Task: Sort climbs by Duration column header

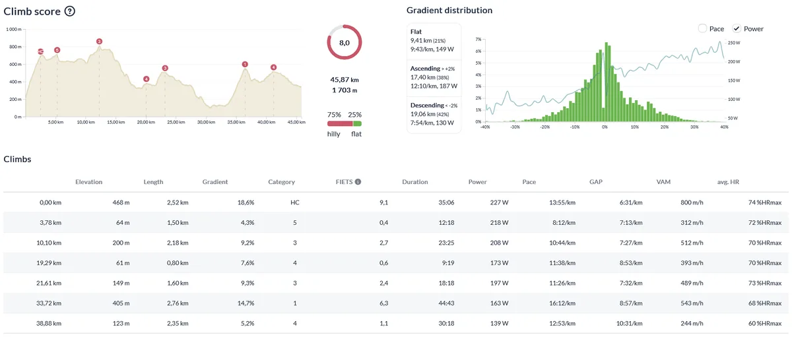Action: [414, 182]
